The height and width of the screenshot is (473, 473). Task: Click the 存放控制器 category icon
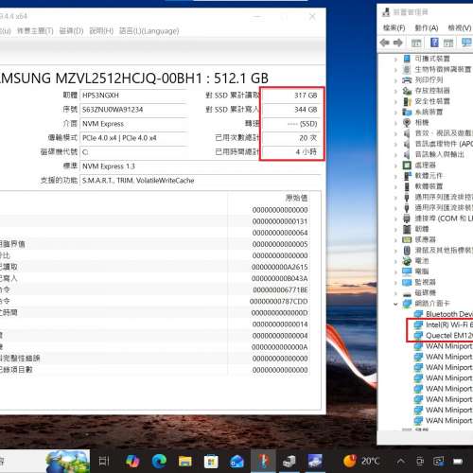point(407,91)
